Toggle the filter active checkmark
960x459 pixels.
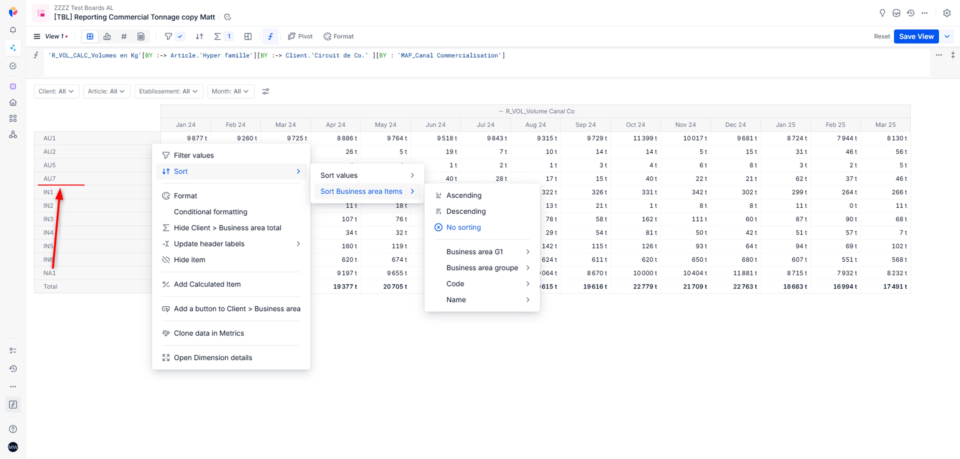tap(180, 36)
